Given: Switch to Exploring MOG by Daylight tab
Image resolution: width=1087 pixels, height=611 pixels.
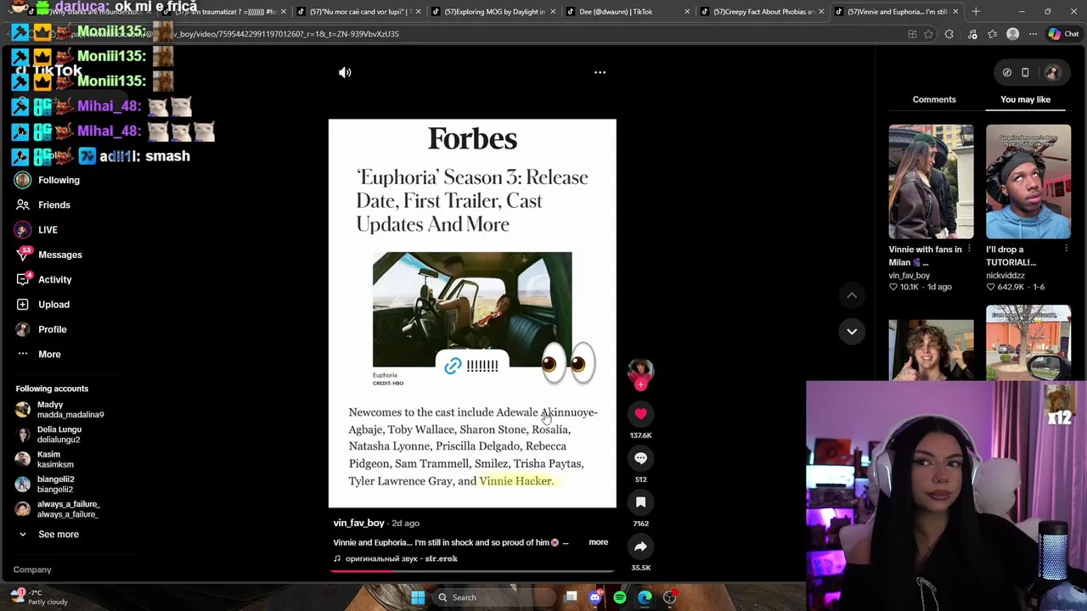Looking at the screenshot, I should point(494,12).
